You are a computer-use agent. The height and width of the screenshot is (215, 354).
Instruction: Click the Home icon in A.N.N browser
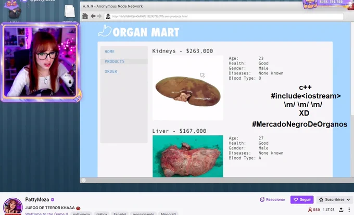pyautogui.click(x=85, y=16)
